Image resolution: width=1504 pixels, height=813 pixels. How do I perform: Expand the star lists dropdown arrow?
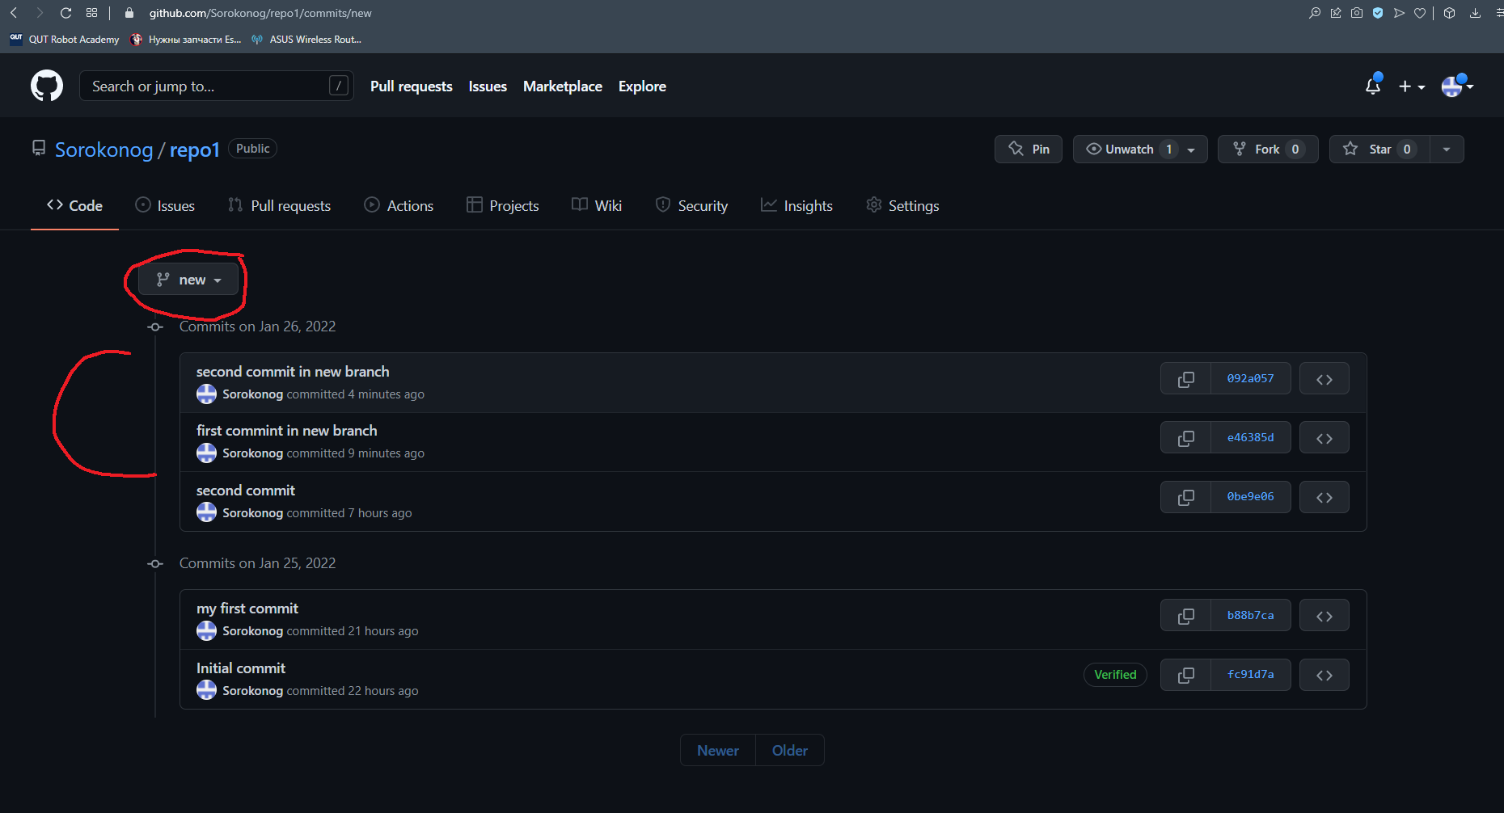[x=1447, y=150]
